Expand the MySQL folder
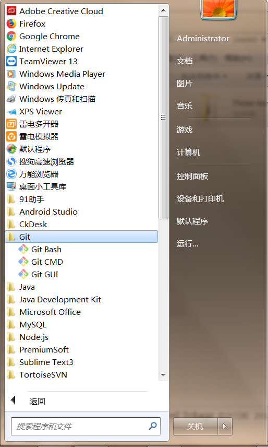 tap(81, 325)
